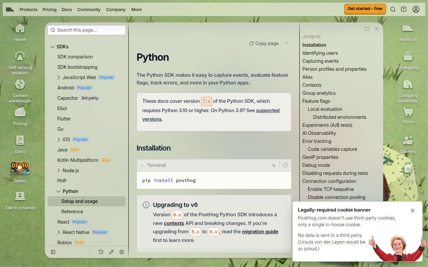This screenshot has height=267, width=428.
Task: Dismiss the cookie banner
Action: pos(413,211)
